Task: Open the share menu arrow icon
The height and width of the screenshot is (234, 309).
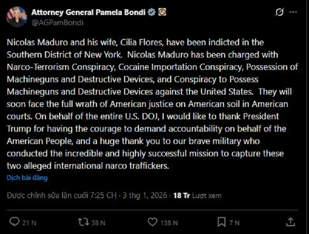Action: tap(290, 222)
